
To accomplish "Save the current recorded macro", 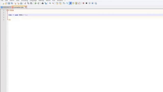I will pyautogui.click(x=96, y=3).
